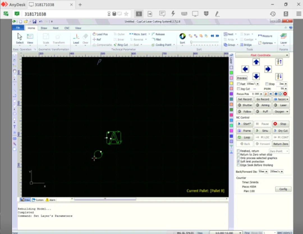The width and height of the screenshot is (303, 234).
Task: Switch to the Nest ribbon tab
Action: (x=56, y=28)
